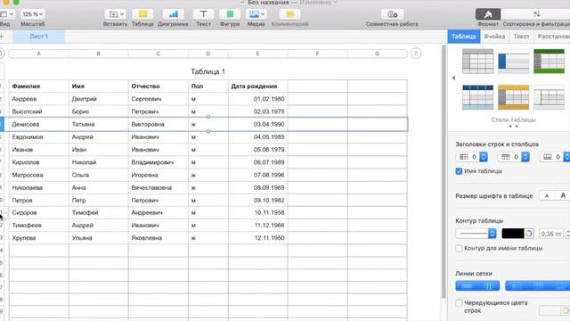Select cell containing Вячеславовна
This screenshot has width=570, height=321.
(x=159, y=188)
